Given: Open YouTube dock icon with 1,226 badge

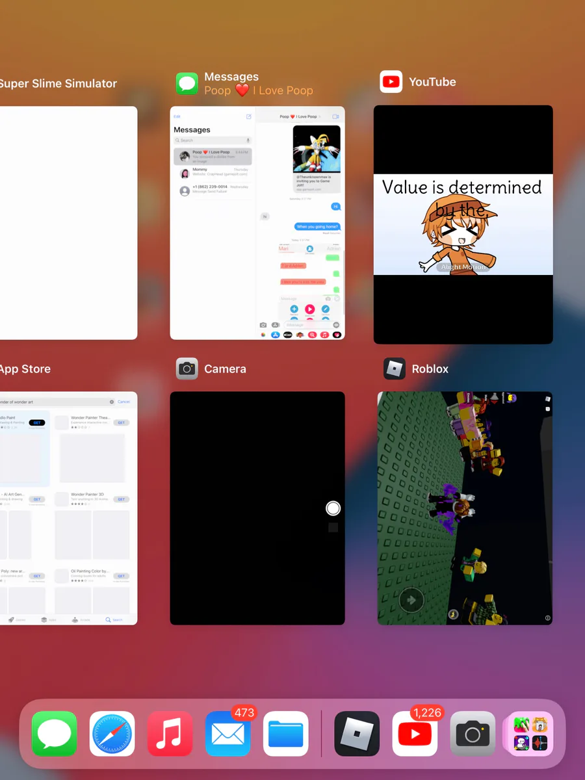Looking at the screenshot, I should click(415, 734).
